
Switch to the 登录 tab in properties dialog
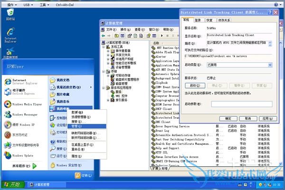(197, 20)
